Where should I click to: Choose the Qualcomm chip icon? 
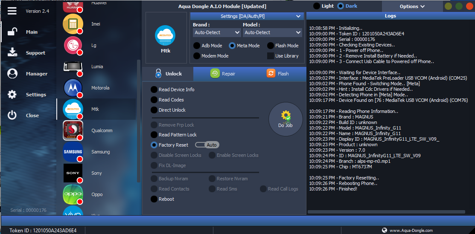coord(73,130)
